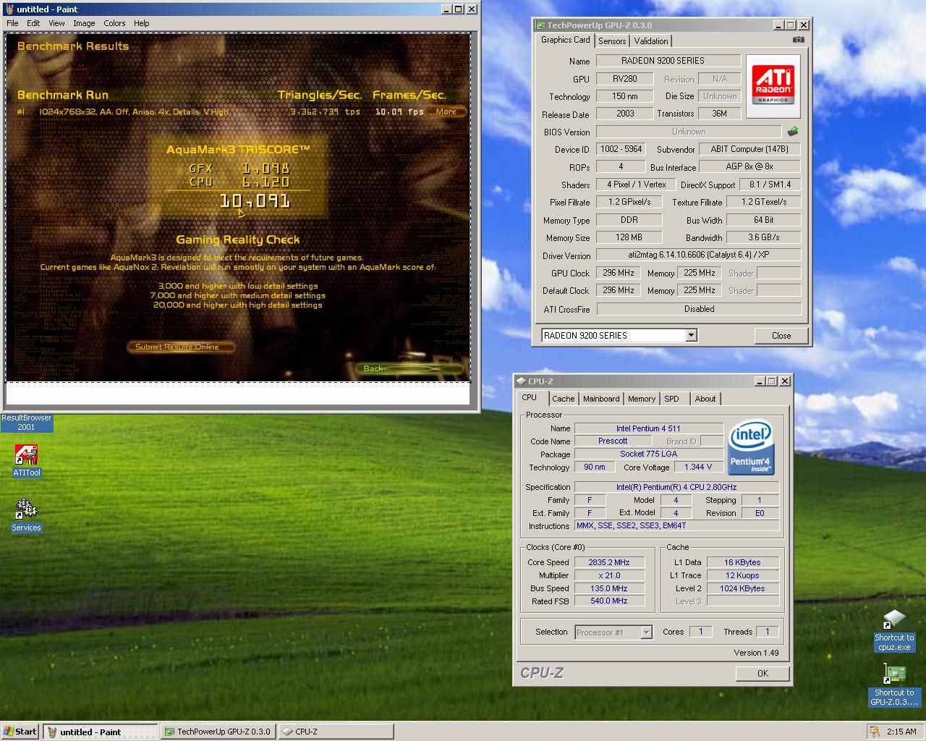Open the File menu in Paint
This screenshot has width=926, height=741.
click(12, 23)
